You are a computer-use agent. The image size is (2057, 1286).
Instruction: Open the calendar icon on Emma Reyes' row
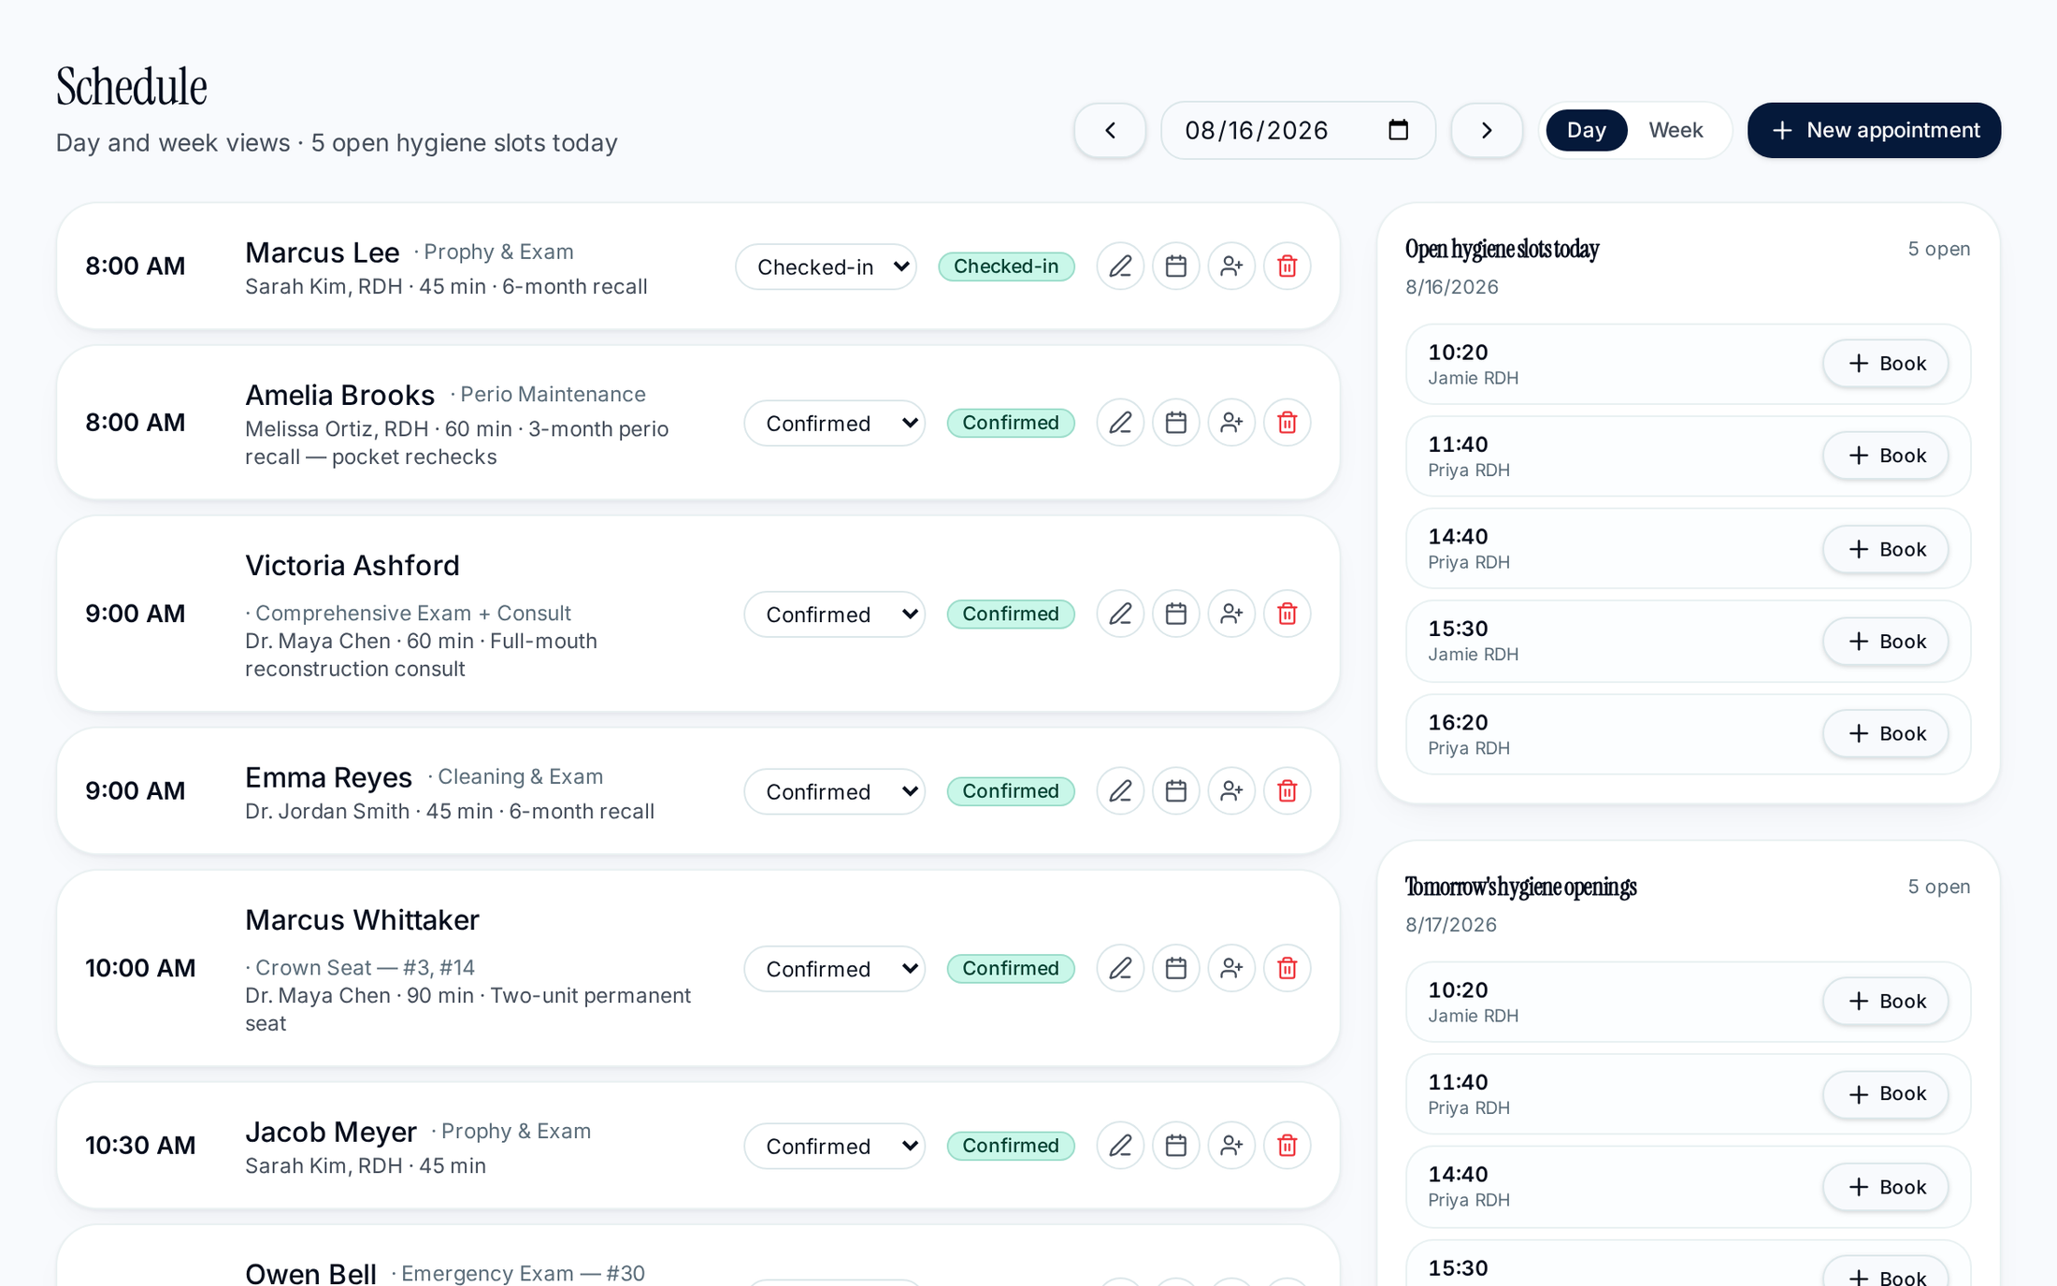click(x=1175, y=791)
